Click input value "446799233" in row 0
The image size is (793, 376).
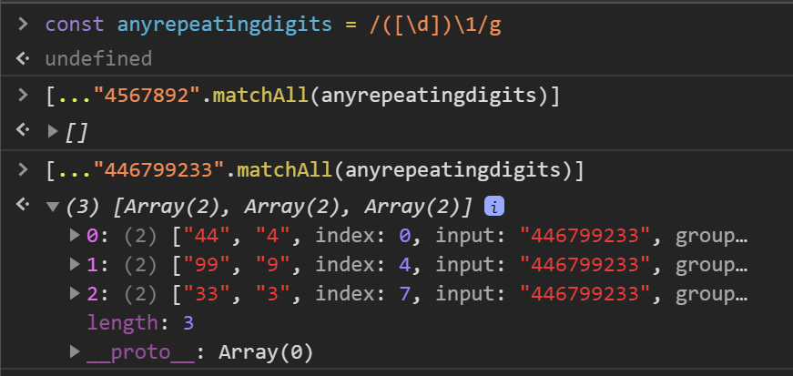(x=585, y=235)
